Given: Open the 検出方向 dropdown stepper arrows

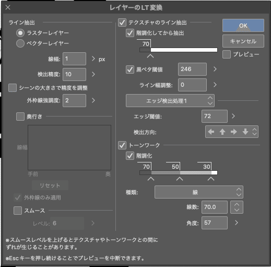Looking at the screenshot, I should pyautogui.click(x=254, y=132).
